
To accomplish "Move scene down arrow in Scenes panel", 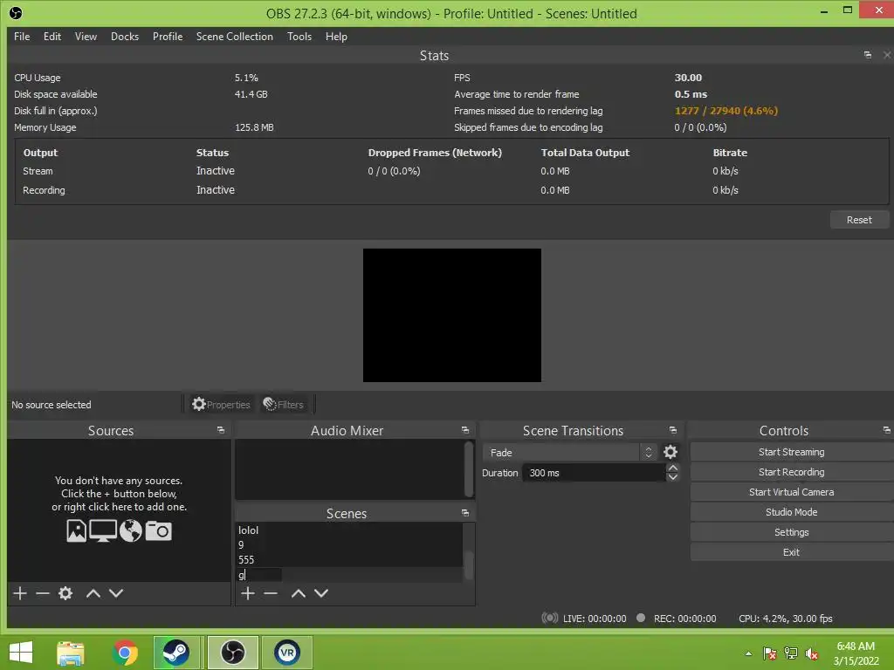I will pyautogui.click(x=321, y=593).
